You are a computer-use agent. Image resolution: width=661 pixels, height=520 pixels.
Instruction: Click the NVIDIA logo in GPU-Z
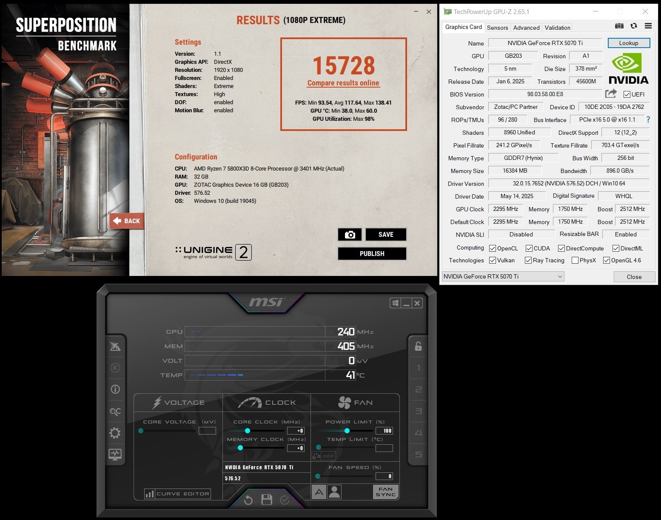[629, 69]
